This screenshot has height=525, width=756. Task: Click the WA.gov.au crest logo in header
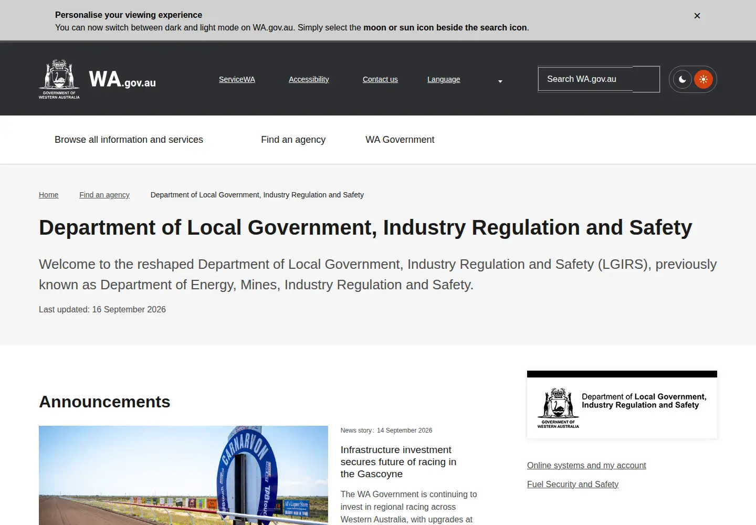tap(97, 79)
